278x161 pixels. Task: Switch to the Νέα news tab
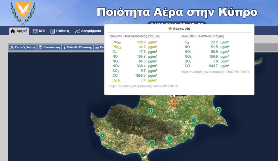[39, 31]
